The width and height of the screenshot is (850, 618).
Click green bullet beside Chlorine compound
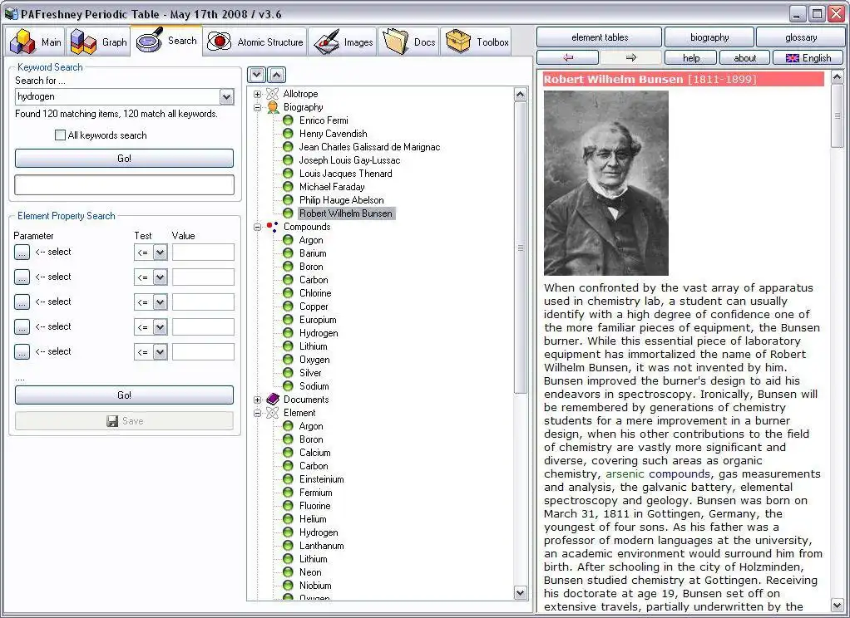coord(288,293)
